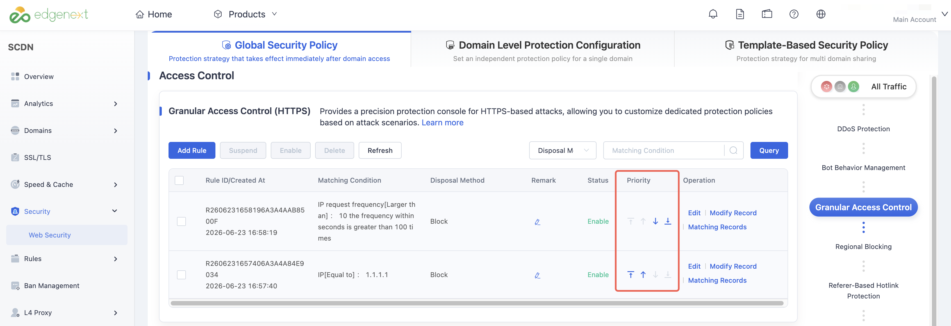The height and width of the screenshot is (326, 951).
Task: Open the Disposal M dropdown
Action: point(562,150)
